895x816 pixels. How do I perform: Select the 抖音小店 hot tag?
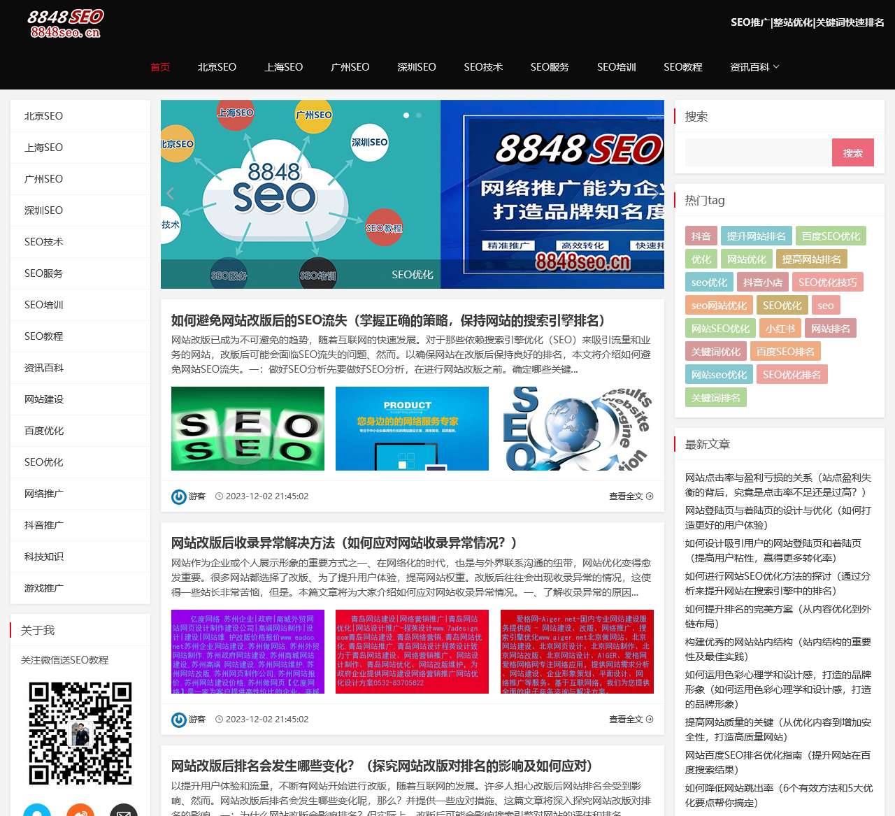pyautogui.click(x=763, y=282)
